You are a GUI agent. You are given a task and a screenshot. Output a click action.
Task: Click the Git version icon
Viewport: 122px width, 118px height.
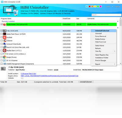click(5, 54)
